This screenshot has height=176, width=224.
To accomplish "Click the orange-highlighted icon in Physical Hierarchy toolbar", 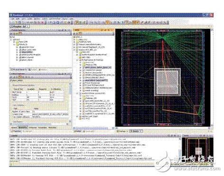I will 20,34.
